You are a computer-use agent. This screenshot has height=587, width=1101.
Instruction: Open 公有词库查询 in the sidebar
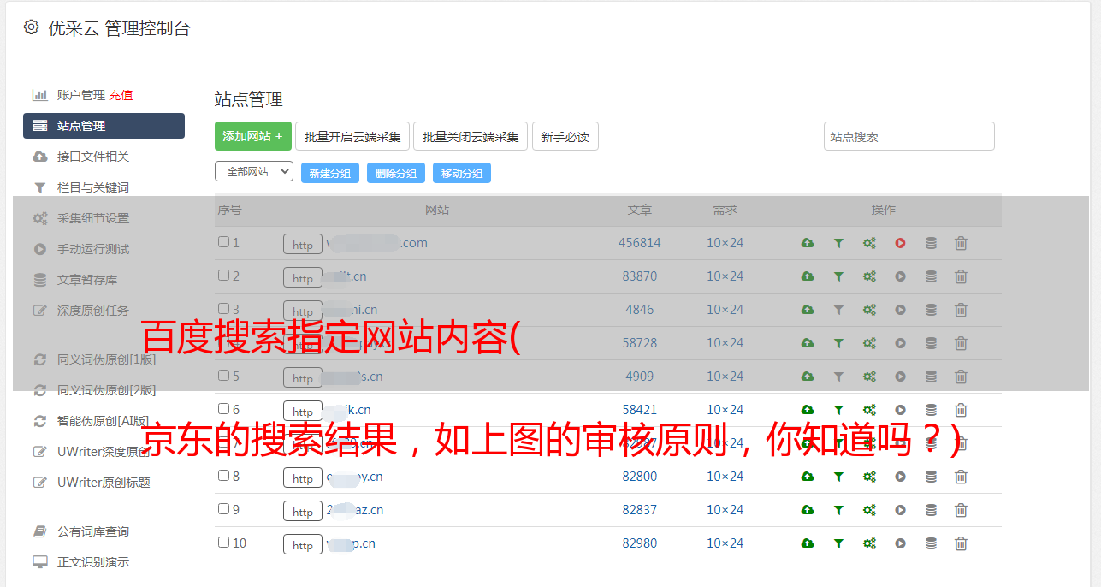click(93, 531)
